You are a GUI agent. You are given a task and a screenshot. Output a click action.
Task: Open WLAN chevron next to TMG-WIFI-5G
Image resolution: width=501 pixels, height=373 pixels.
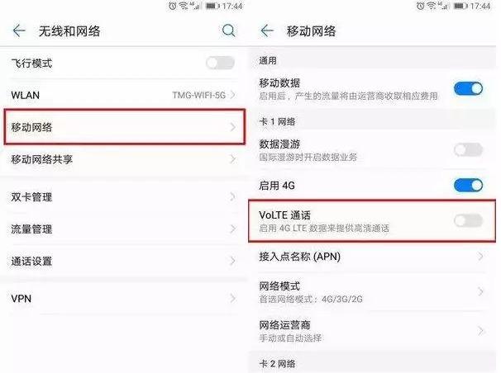point(232,95)
